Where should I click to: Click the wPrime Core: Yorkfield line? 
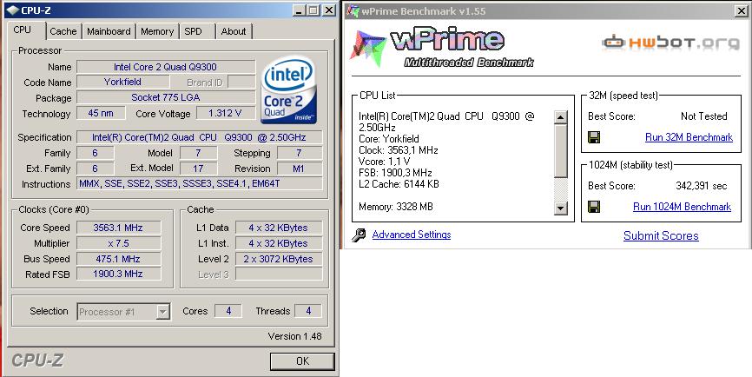point(389,139)
